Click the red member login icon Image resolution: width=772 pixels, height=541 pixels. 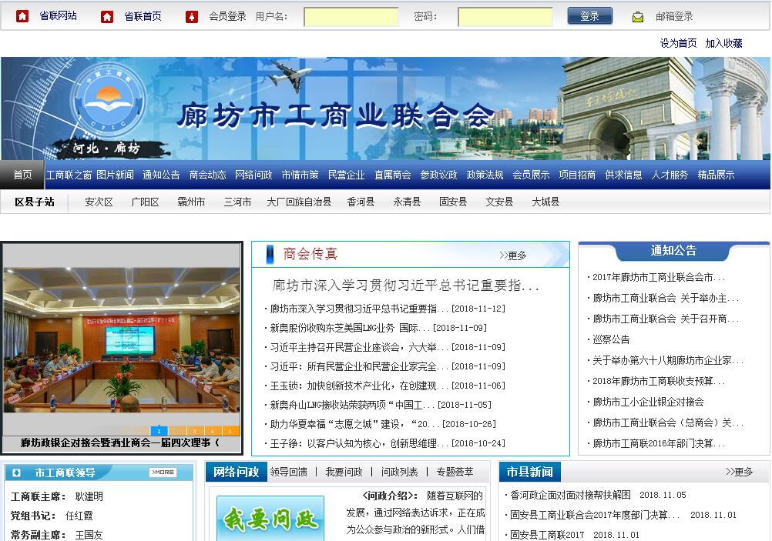coord(192,16)
